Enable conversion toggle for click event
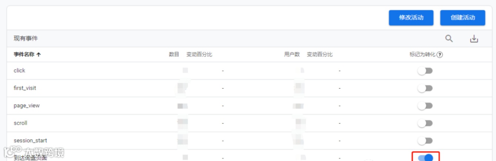Viewport: 496px width, 161px height. point(425,71)
